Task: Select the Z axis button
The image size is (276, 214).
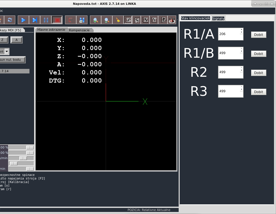Action: pos(4,40)
